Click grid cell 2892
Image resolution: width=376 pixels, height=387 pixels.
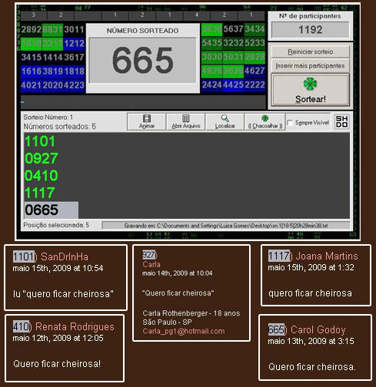pyautogui.click(x=32, y=29)
